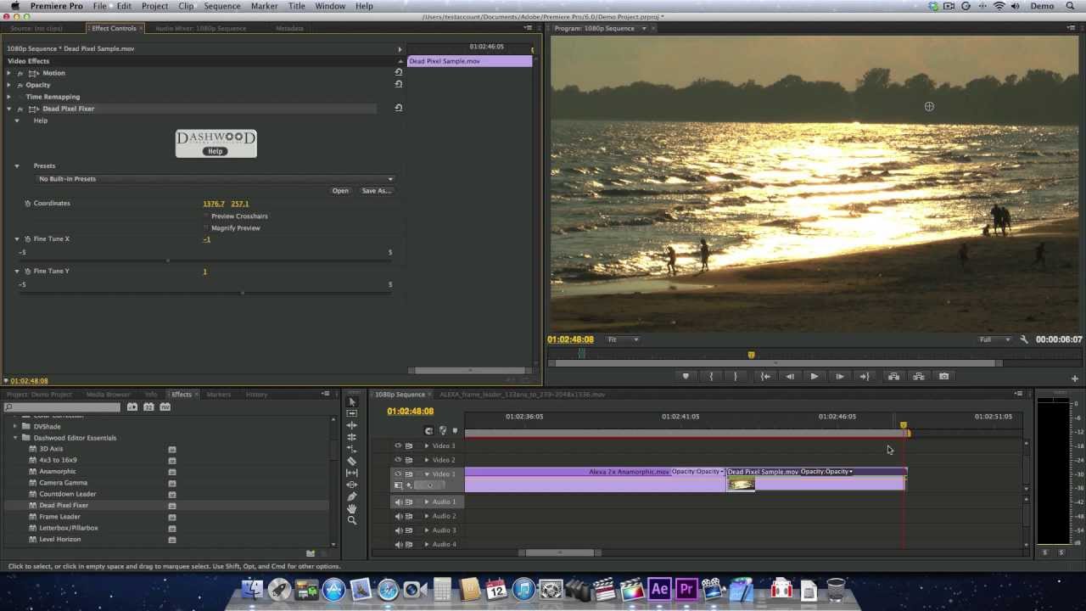This screenshot has height=611, width=1086.
Task: Open the Sequence menu
Action: pos(222,6)
